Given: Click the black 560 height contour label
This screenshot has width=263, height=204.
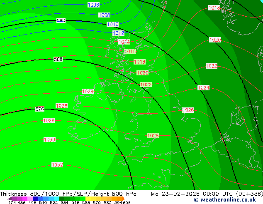Looking at the screenshot, I should pyautogui.click(x=61, y=20).
